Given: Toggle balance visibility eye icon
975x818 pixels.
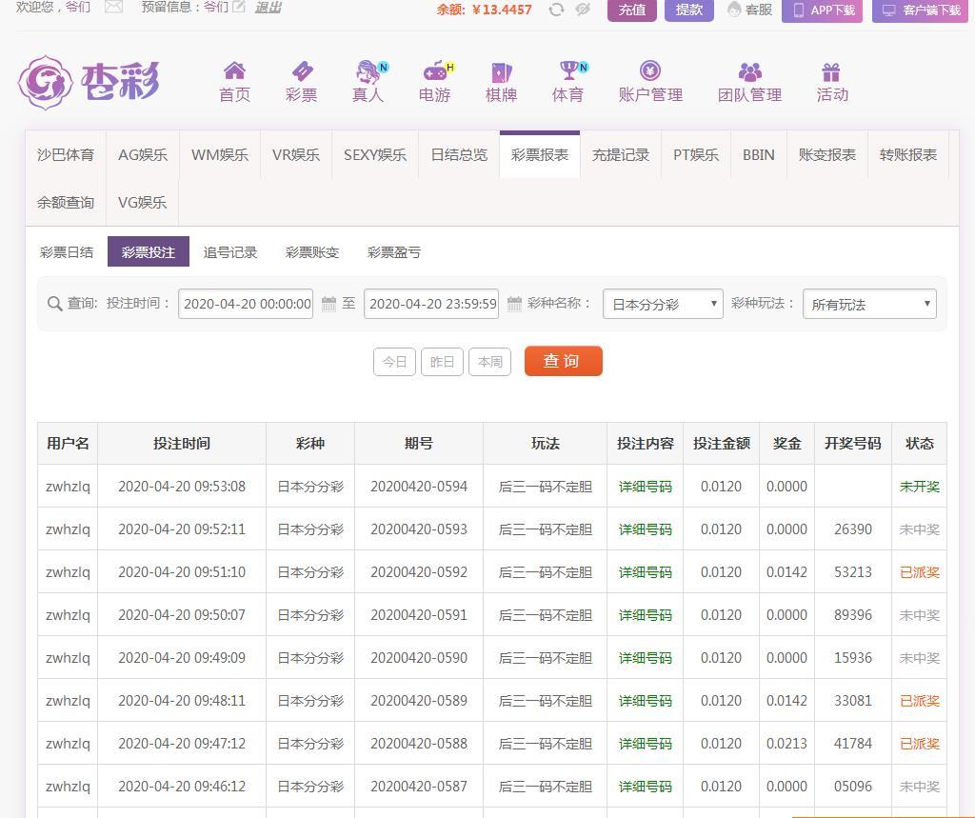Looking at the screenshot, I should click(583, 10).
